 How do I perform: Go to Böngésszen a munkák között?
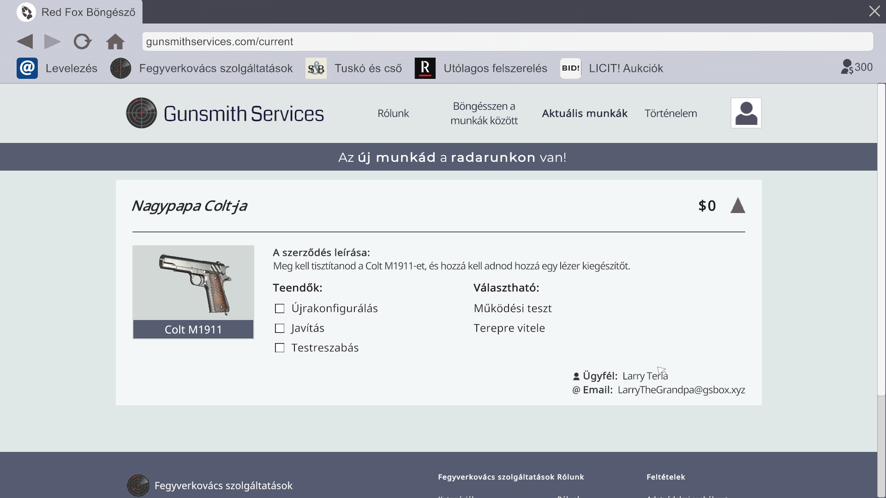[x=484, y=113]
